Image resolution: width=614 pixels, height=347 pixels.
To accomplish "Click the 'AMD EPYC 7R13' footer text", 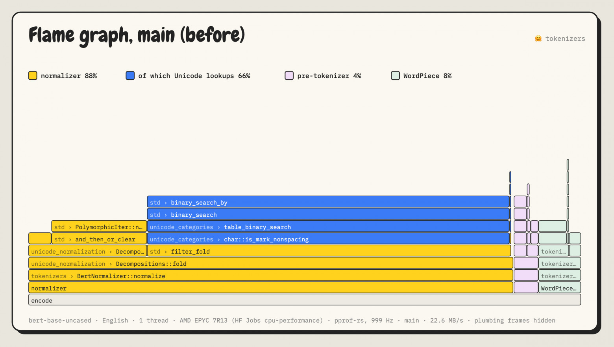I will (x=203, y=320).
